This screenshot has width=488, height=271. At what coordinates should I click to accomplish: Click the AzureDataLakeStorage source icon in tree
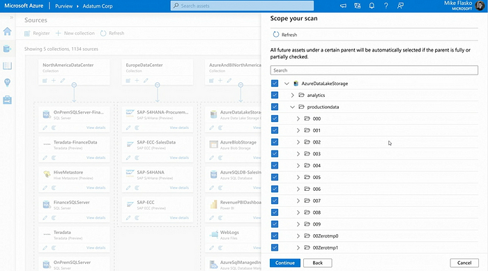click(296, 84)
